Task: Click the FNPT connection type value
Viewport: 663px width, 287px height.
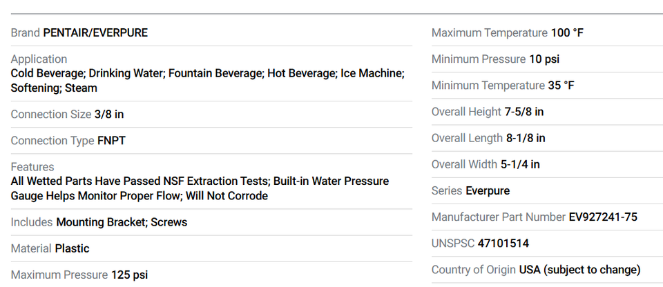Action: (111, 141)
